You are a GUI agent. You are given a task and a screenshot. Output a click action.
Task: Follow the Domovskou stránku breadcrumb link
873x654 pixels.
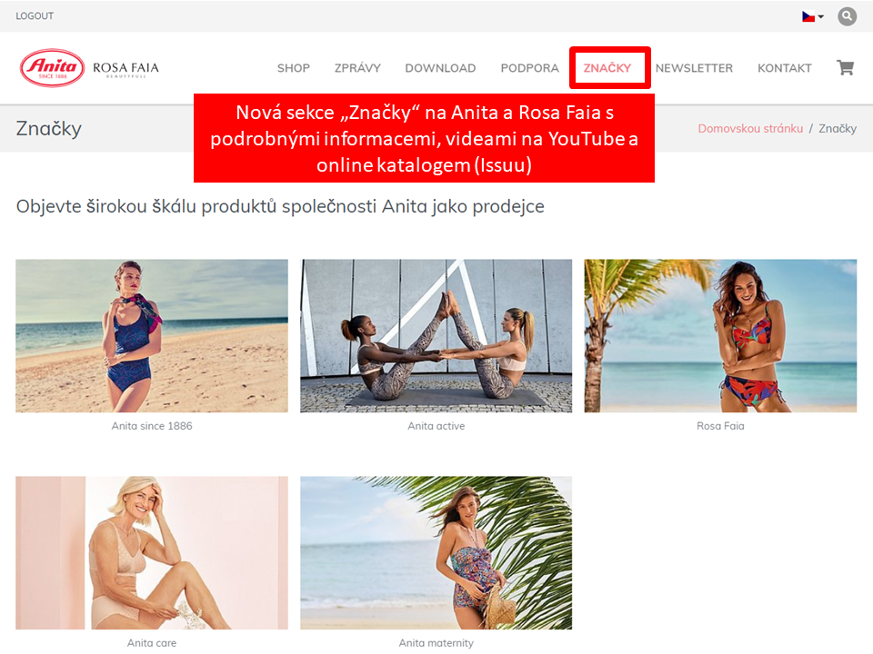[x=750, y=128]
